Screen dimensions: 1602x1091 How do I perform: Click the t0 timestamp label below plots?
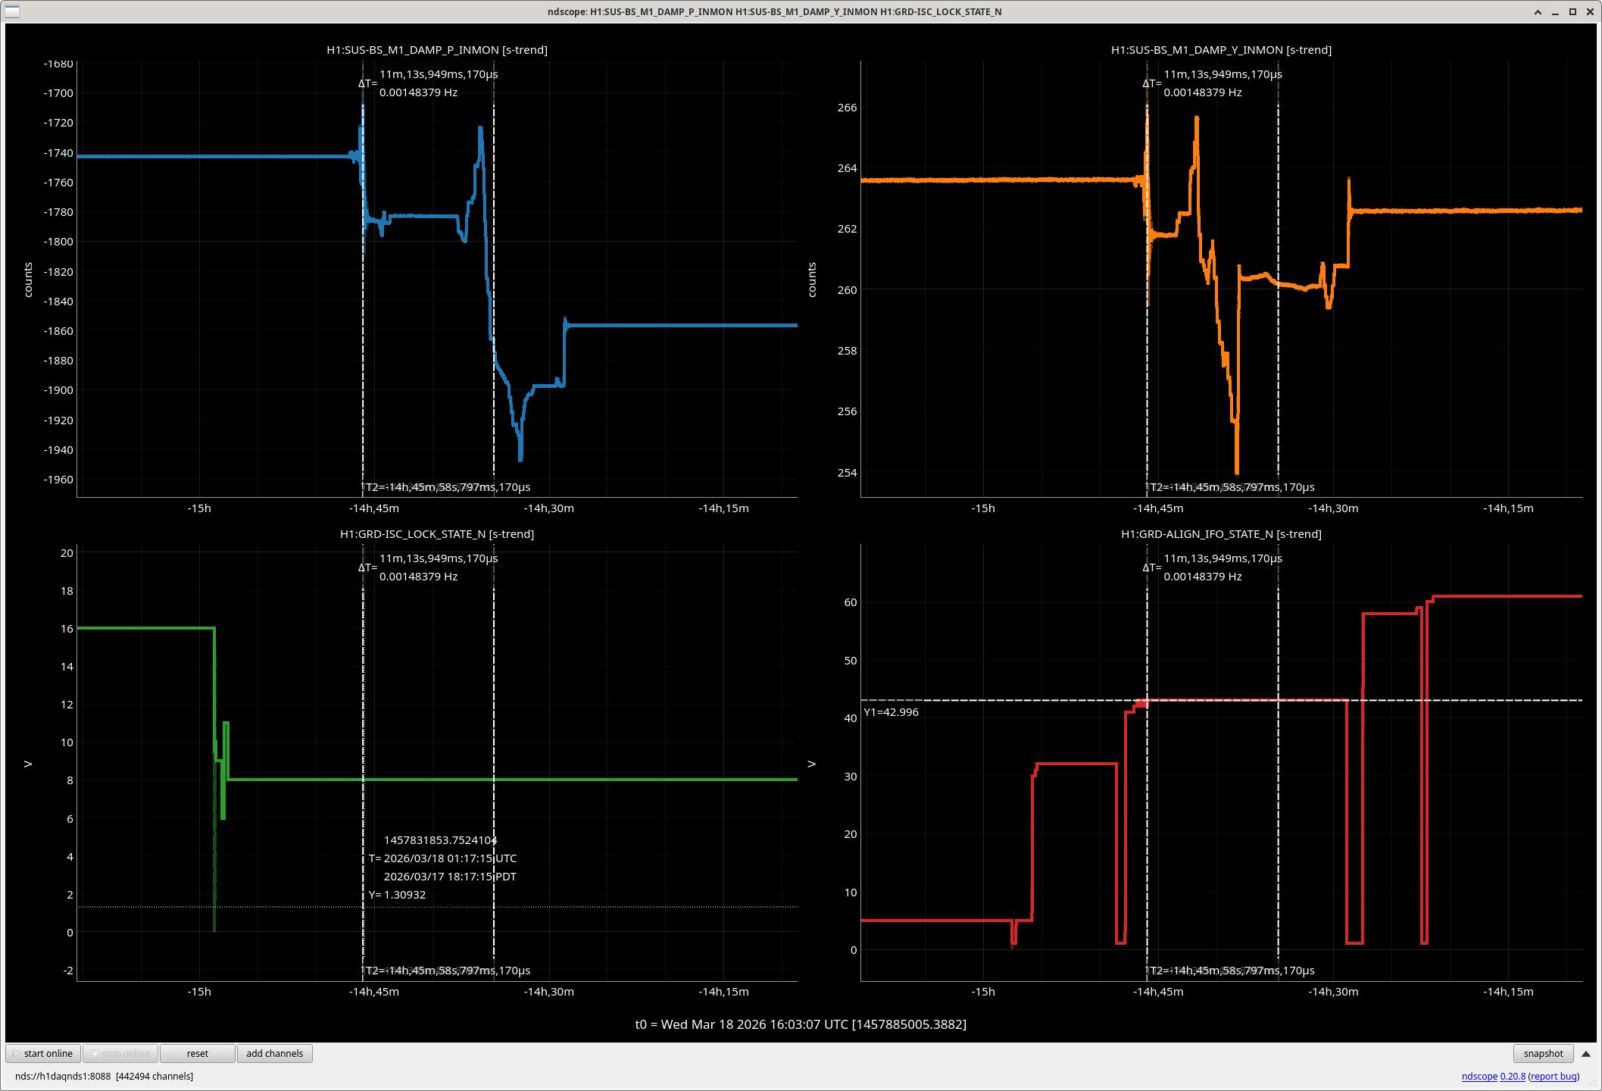coord(801,1024)
